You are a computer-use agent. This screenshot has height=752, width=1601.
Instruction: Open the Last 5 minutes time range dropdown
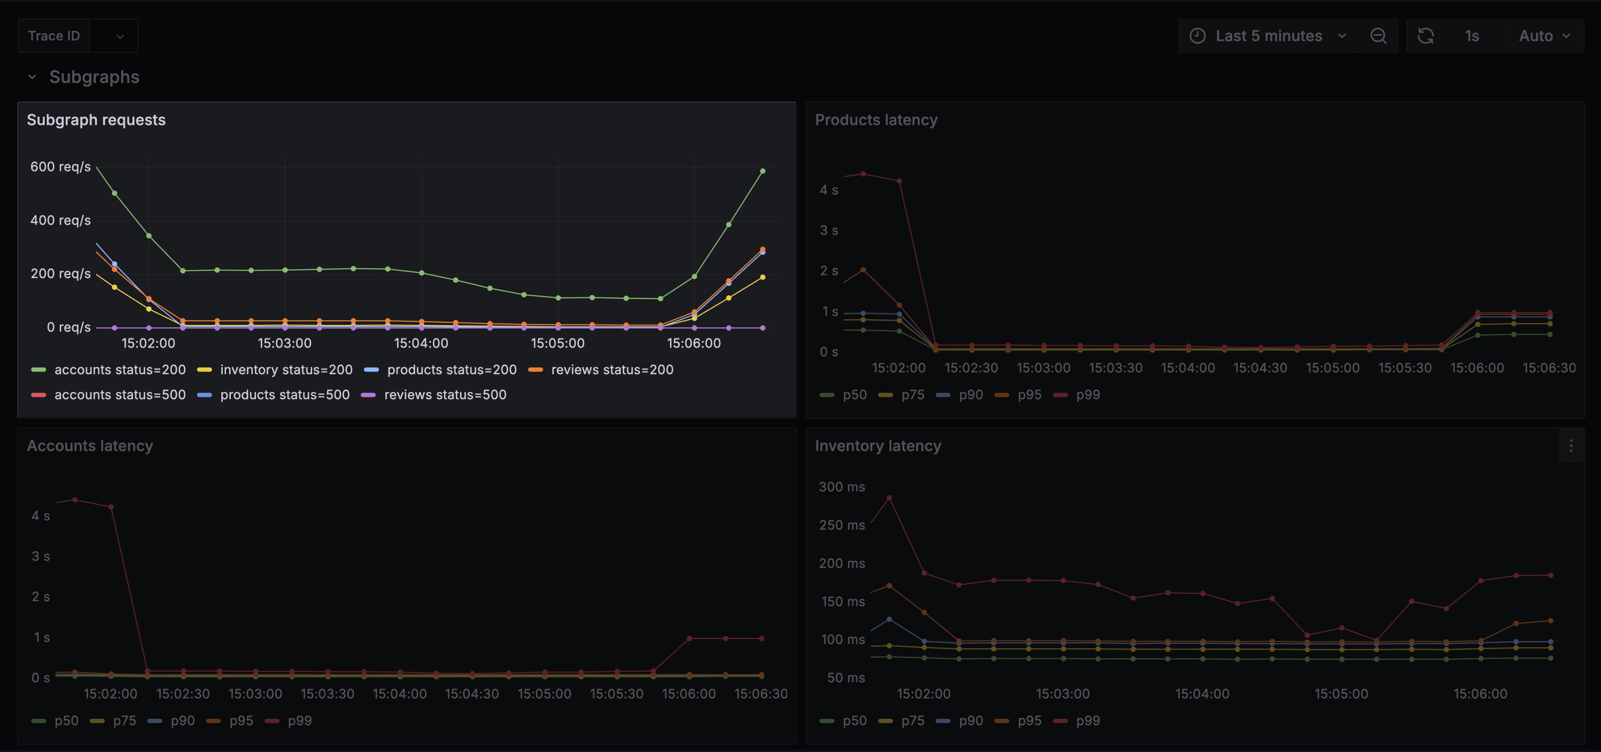(1268, 36)
